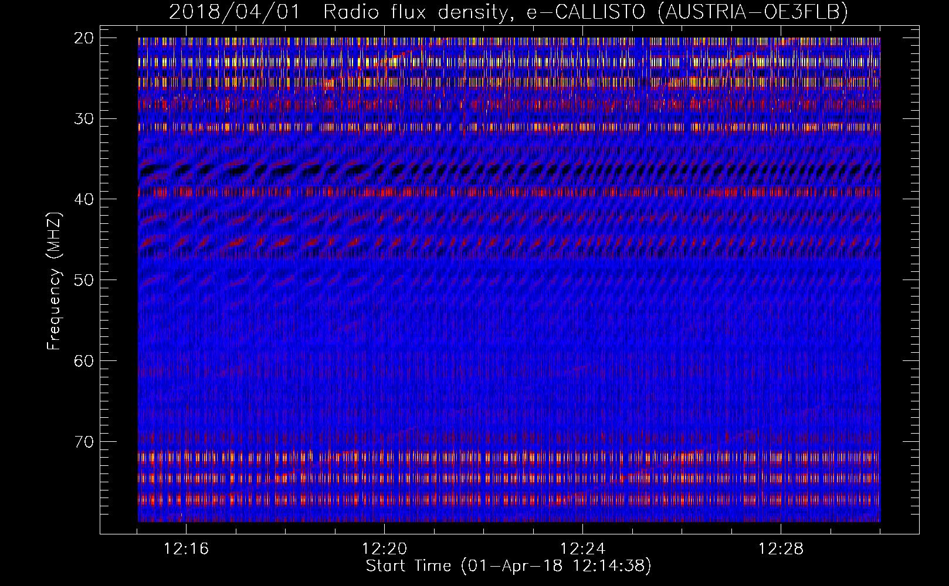Select the 60 frequency tick label
949x586 pixels.
click(84, 361)
